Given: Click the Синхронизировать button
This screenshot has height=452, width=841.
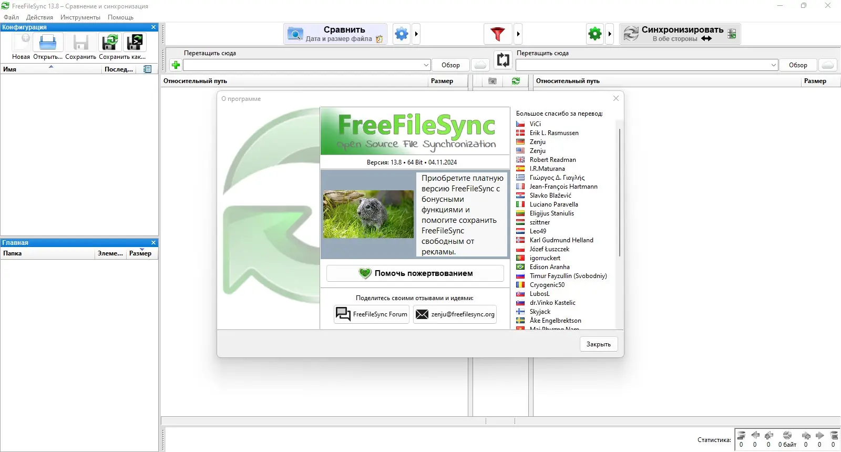Looking at the screenshot, I should [x=680, y=34].
